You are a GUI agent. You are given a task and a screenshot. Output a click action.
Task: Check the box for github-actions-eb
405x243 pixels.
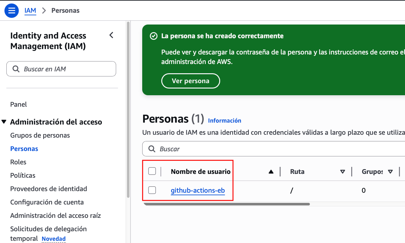click(x=152, y=190)
